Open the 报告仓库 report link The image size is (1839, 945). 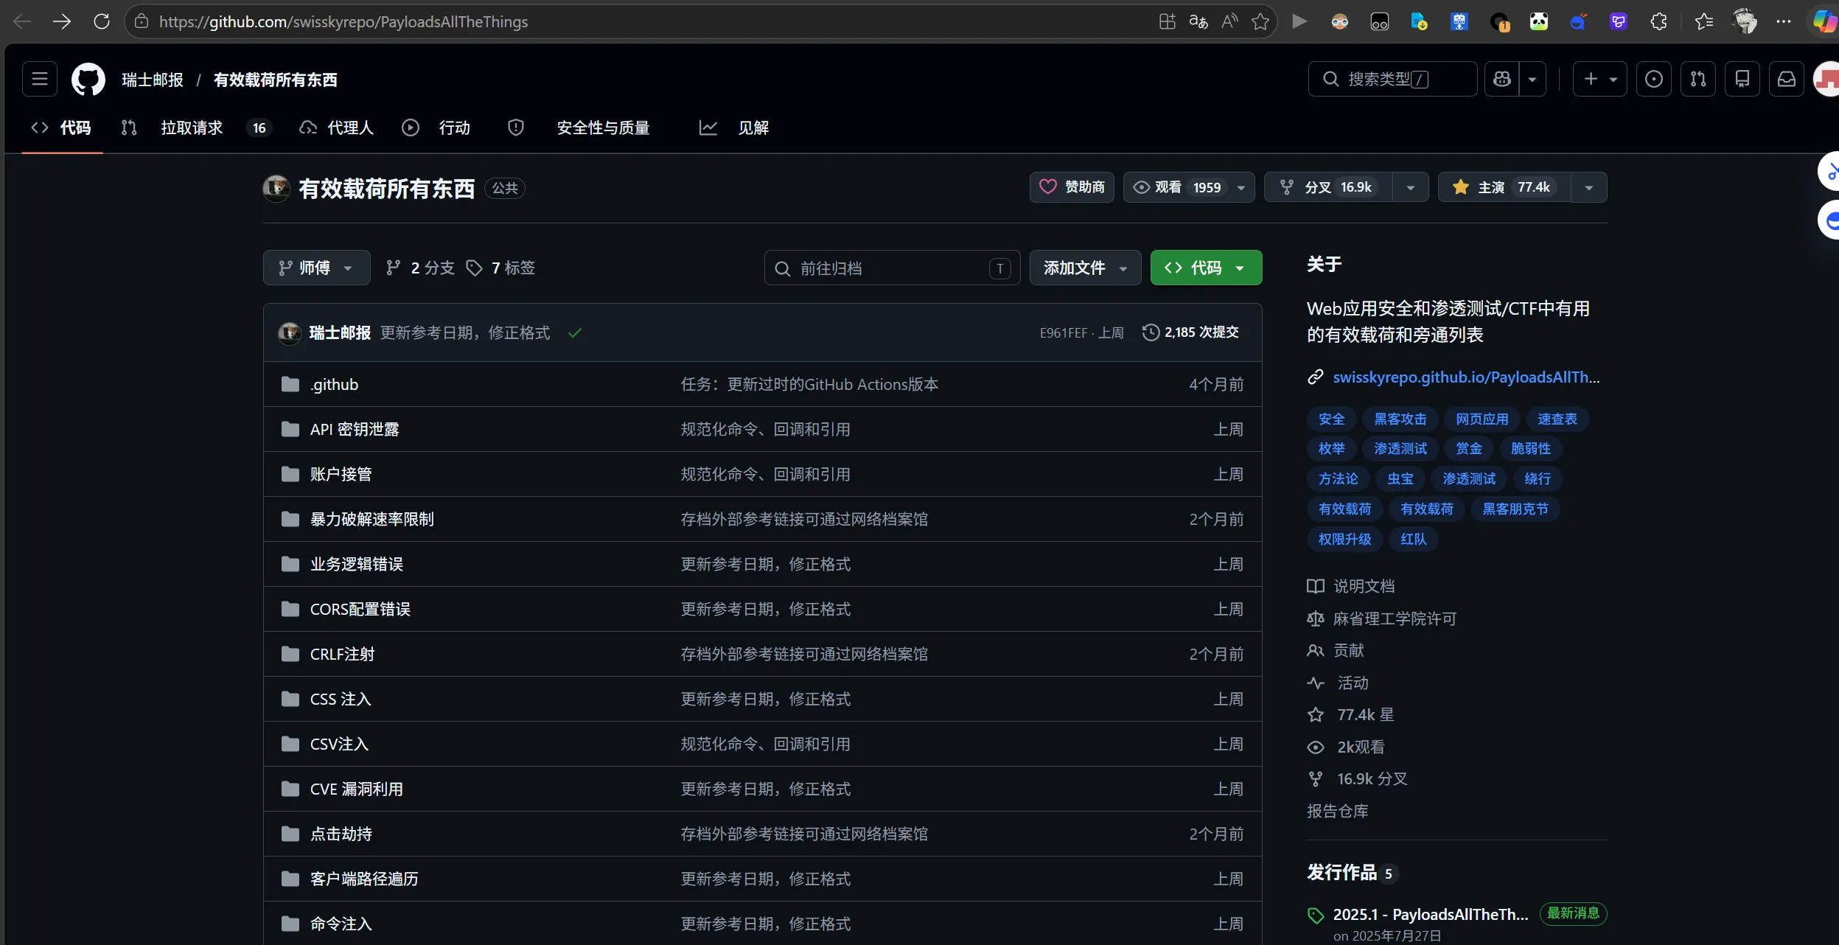(1338, 811)
